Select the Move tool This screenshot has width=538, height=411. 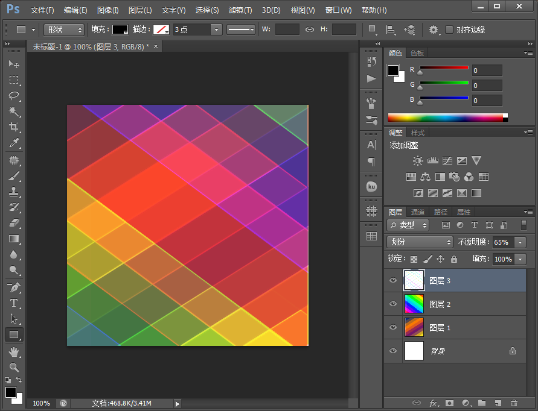tap(14, 64)
